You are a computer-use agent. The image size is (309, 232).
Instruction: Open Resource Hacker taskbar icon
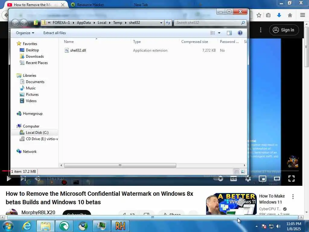(x=120, y=226)
